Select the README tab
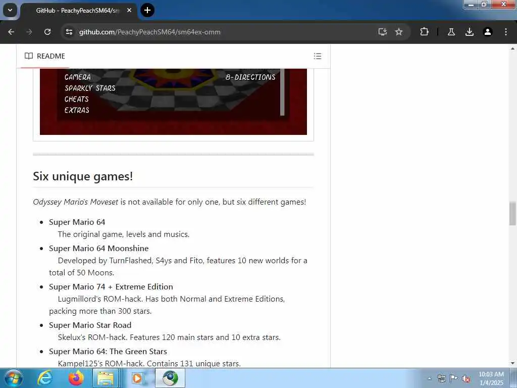This screenshot has width=517, height=388. coord(45,56)
